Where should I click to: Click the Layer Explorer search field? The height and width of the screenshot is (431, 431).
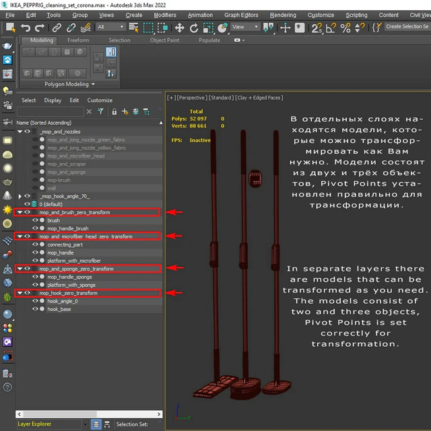50,112
